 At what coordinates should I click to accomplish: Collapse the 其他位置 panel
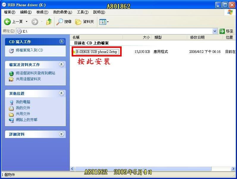coord(61,93)
